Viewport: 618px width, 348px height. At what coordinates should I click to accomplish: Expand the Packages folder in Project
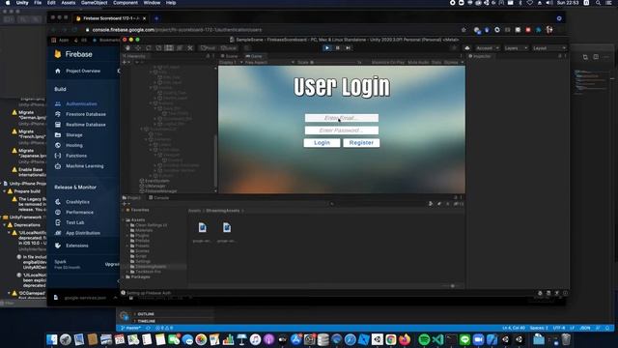click(124, 277)
